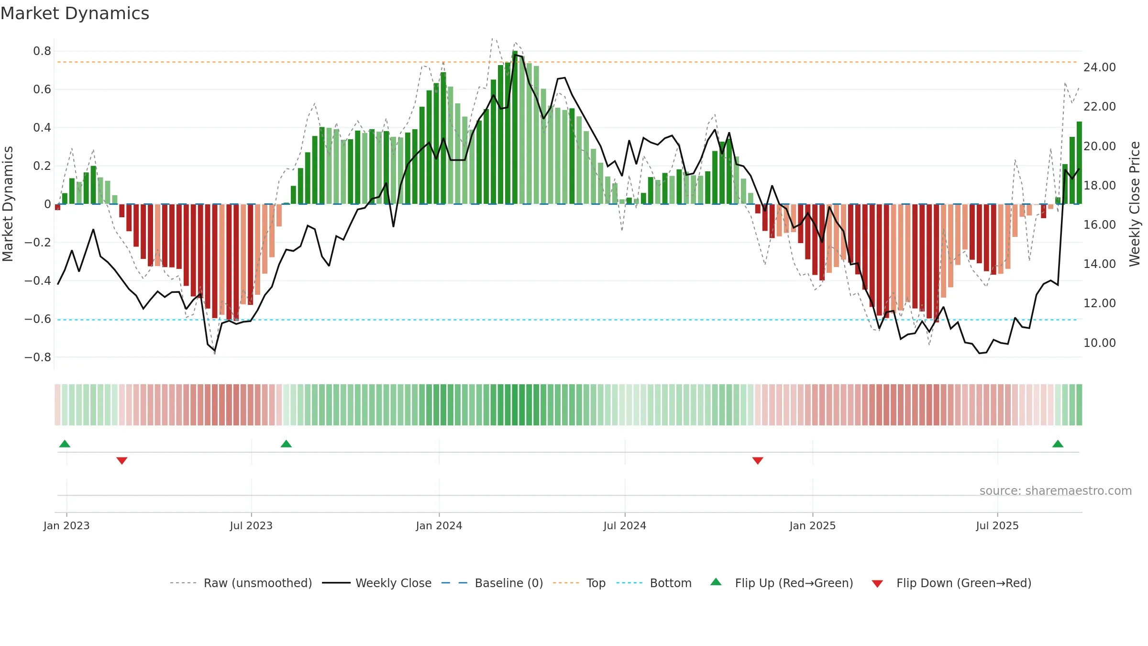Toggle the Baseline (0) legend entry
The image size is (1148, 646).
click(x=492, y=583)
